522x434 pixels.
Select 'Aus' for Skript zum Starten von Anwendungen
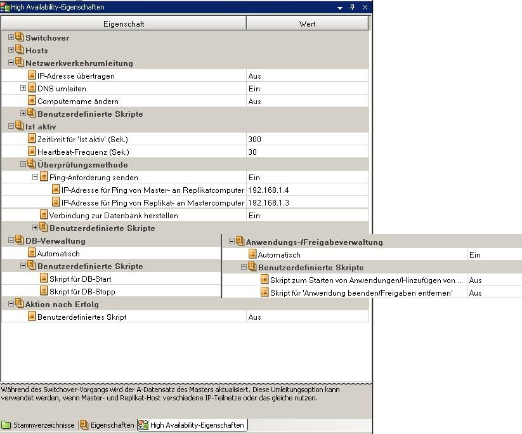pyautogui.click(x=476, y=280)
